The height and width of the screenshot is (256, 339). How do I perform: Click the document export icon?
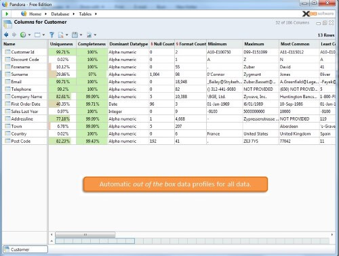click(x=60, y=35)
